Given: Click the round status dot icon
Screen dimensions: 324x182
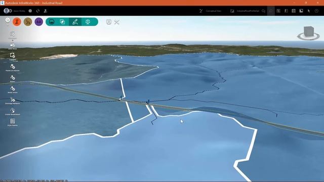Looking at the screenshot, I should click(30, 11).
